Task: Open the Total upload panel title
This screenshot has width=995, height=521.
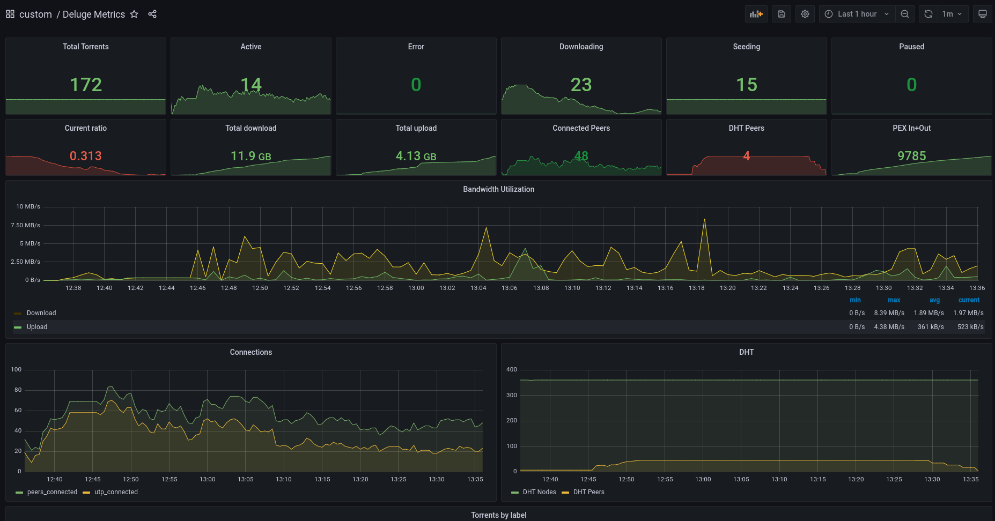Action: [416, 128]
